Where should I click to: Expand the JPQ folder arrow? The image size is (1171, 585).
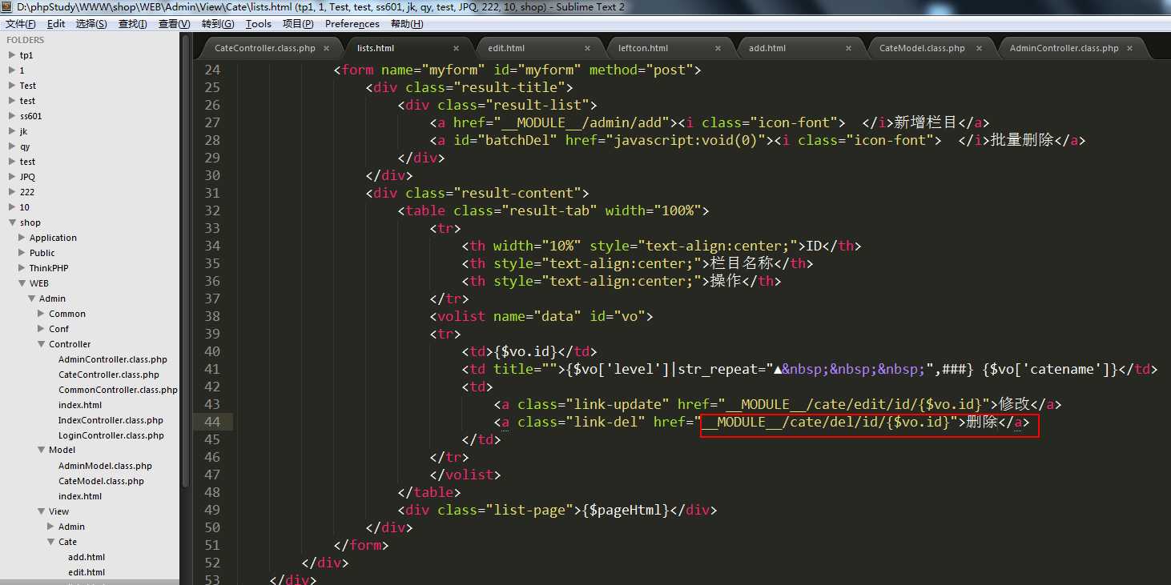(x=11, y=177)
